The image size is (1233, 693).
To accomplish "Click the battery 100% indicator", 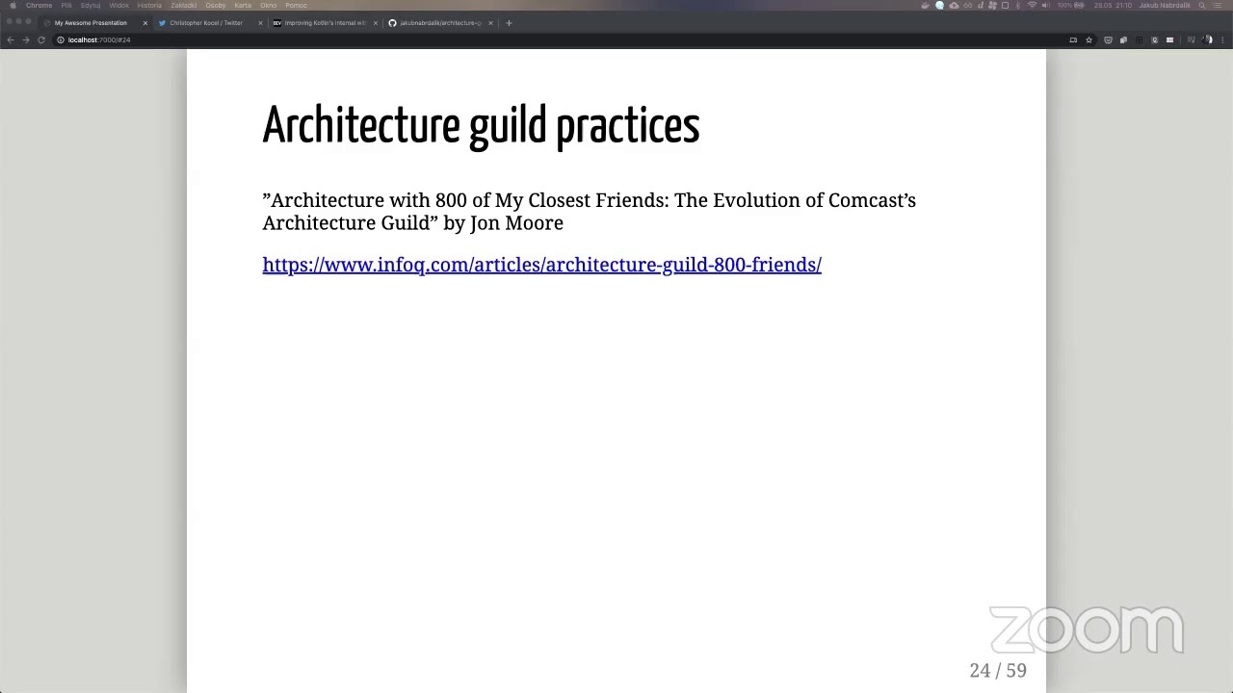I will [1071, 5].
